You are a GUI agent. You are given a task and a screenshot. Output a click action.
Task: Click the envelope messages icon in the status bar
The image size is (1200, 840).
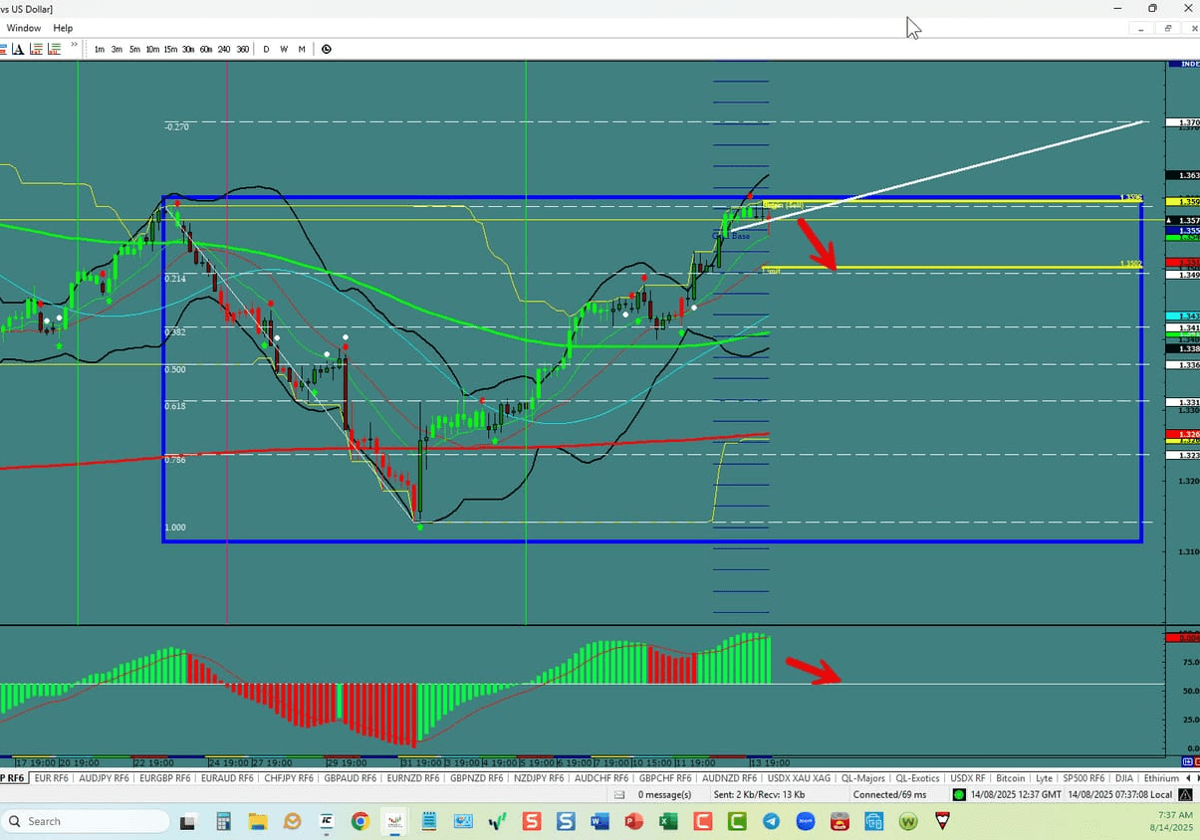[x=621, y=794]
